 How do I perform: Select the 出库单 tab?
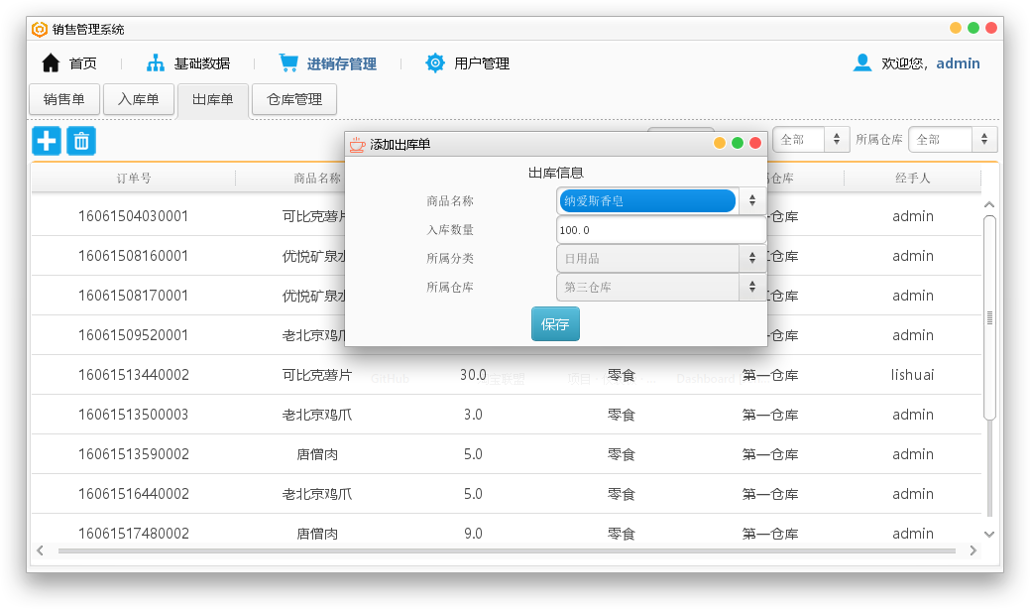click(x=213, y=100)
